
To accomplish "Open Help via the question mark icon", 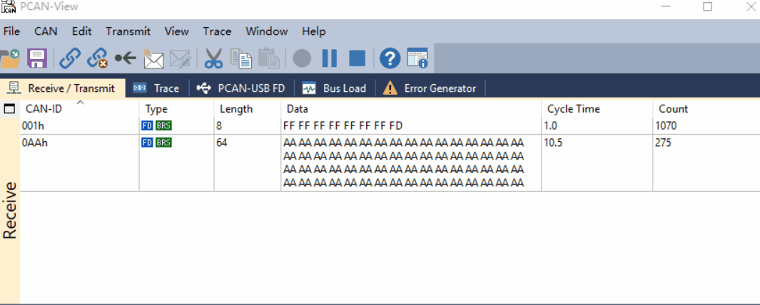I will click(390, 58).
